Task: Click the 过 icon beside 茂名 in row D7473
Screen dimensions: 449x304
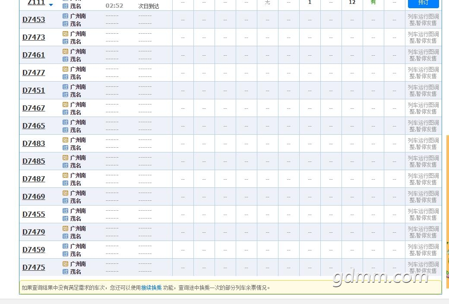Action: 65,41
